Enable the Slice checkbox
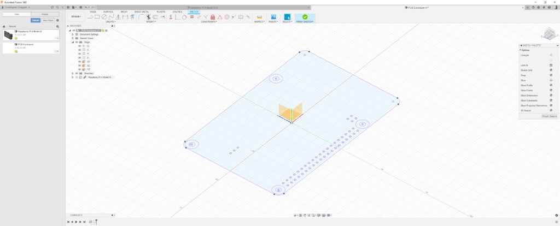Image resolution: width=560 pixels, height=226 pixels. 551,80
